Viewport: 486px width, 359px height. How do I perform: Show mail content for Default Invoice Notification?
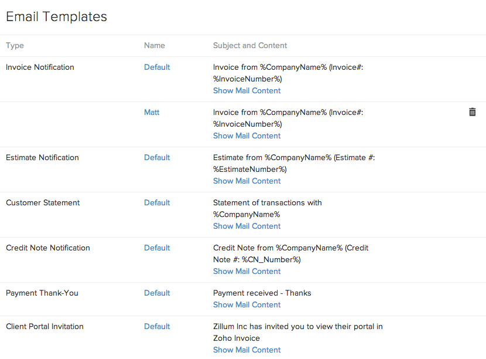click(x=247, y=91)
